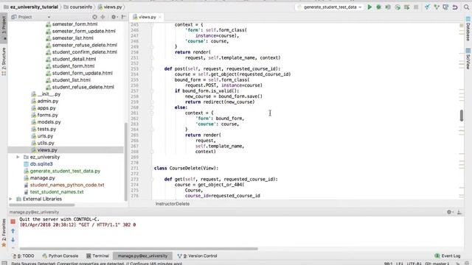Screen dimensions: 472x265
Task: Open the Version Control tab
Action: [198, 256]
